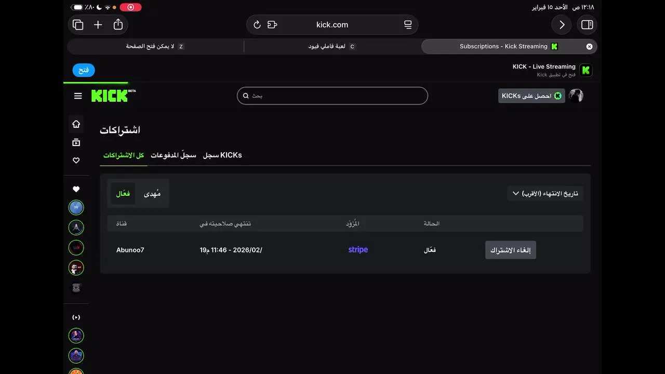Open the third followed channel avatar in the sidebar
The image size is (665, 374).
point(76,248)
